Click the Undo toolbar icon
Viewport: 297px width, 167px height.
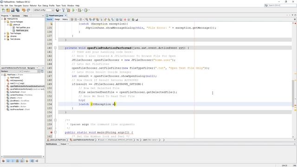point(24,10)
